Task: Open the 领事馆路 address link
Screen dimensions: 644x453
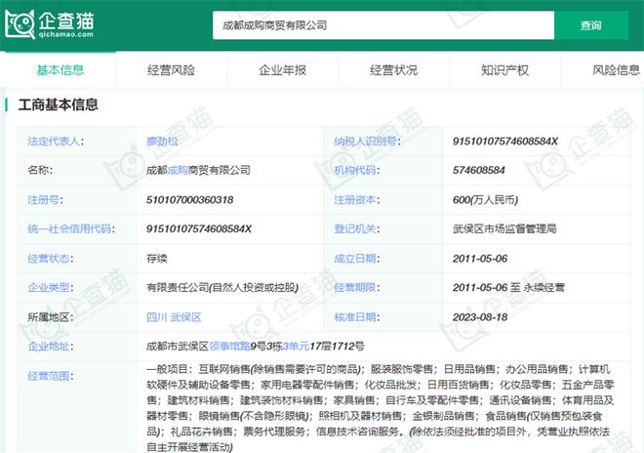Action: 229,347
